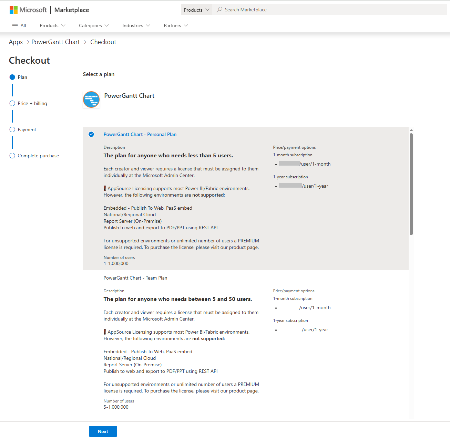450x440 pixels.
Task: Click the Microsoft logo icon
Action: [13, 10]
